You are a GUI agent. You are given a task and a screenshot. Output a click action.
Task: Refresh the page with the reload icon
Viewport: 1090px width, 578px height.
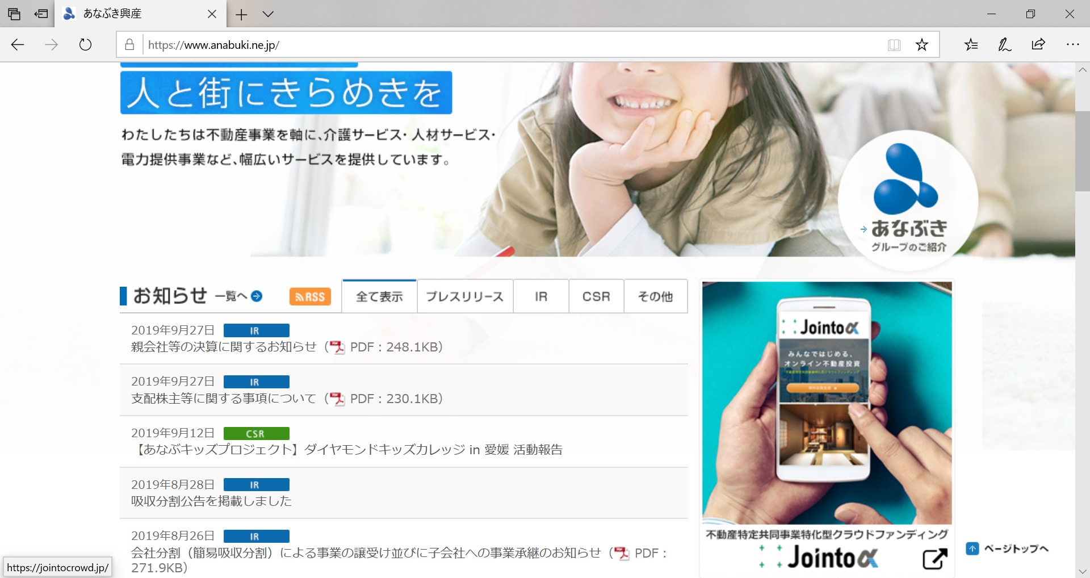[85, 45]
